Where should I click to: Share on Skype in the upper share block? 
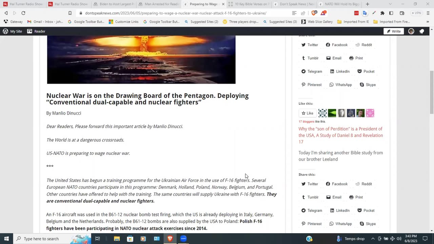(x=368, y=85)
